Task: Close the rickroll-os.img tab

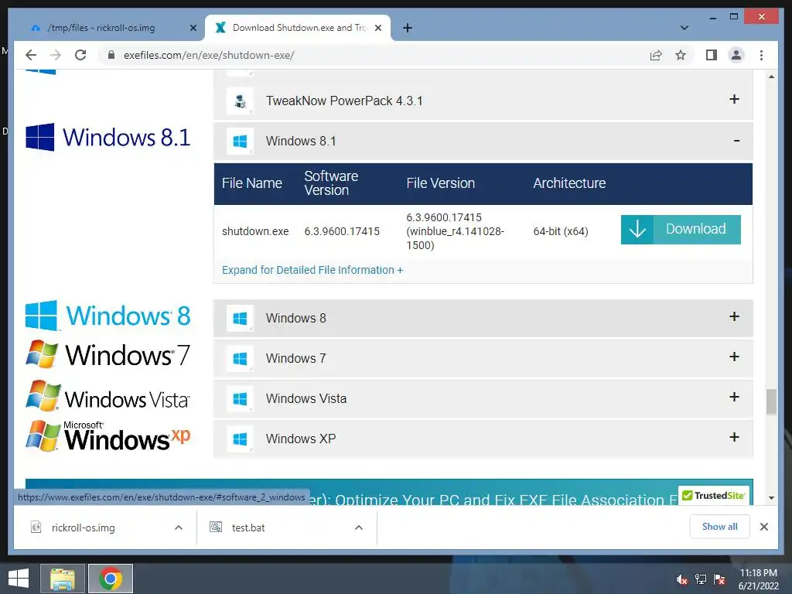Action: click(193, 28)
